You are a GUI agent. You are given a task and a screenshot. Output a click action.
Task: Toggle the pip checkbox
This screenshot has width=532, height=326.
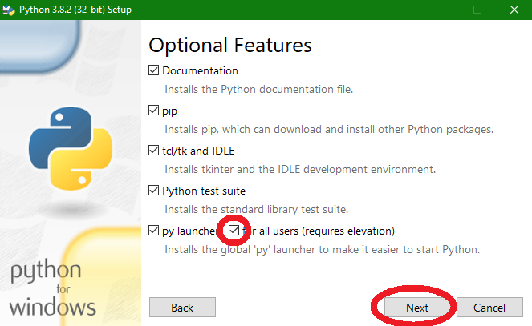[x=153, y=111]
